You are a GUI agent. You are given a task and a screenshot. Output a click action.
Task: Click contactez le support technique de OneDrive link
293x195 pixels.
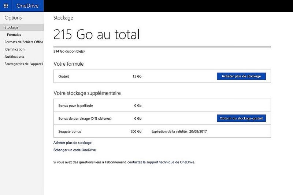(x=161, y=162)
